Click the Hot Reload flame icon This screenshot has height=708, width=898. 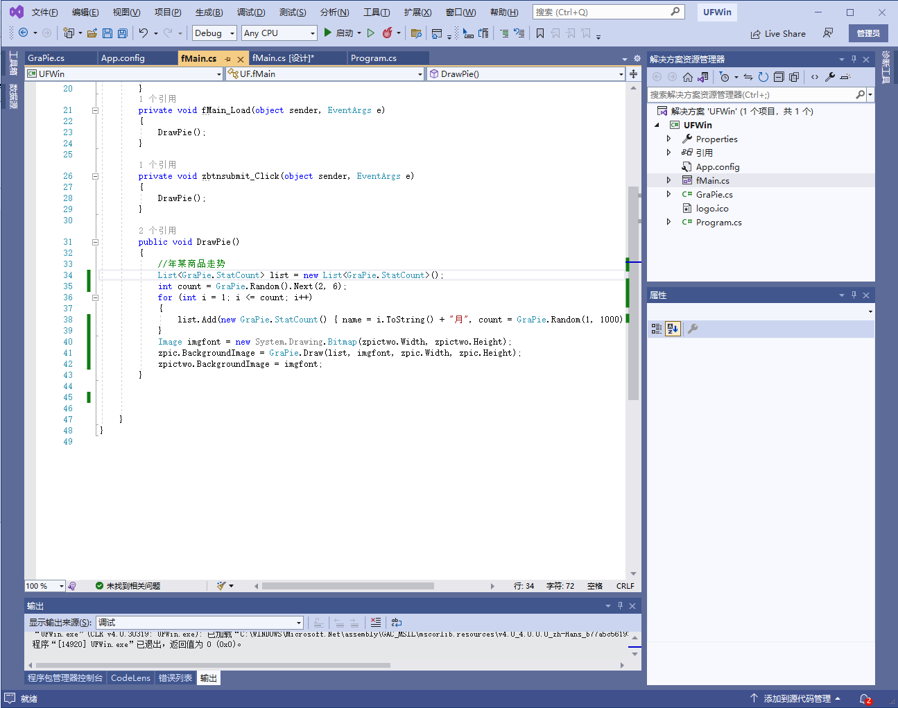[x=388, y=33]
